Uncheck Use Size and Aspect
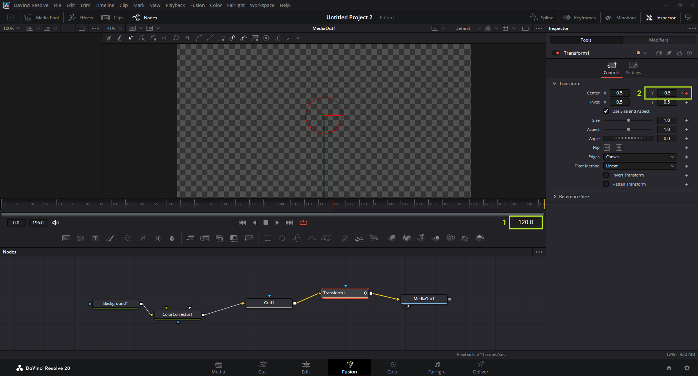 point(606,111)
